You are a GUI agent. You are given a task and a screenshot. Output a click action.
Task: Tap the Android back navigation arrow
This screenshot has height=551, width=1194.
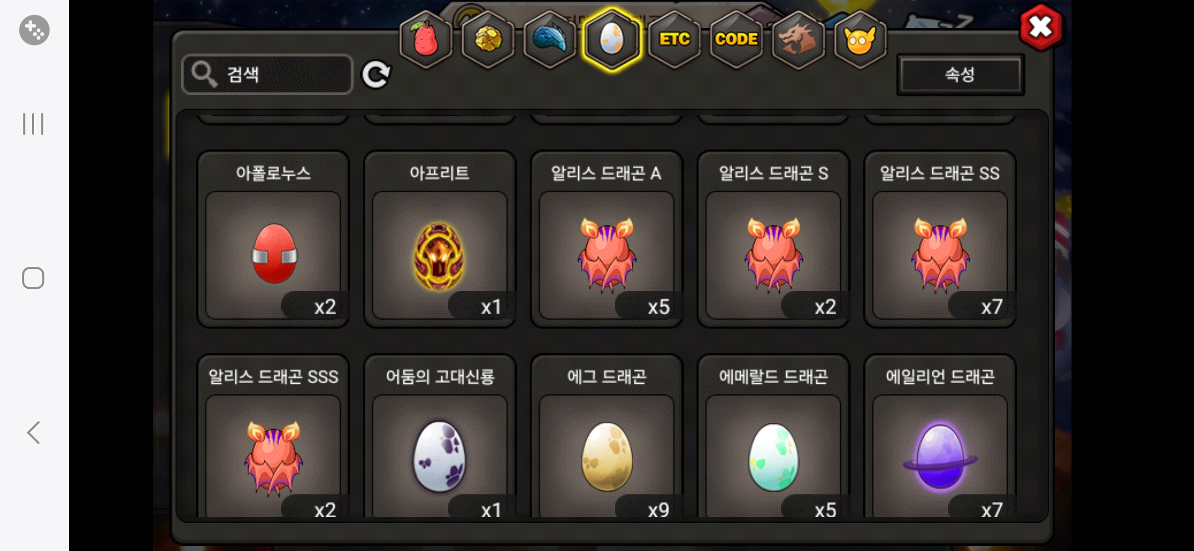pyautogui.click(x=33, y=433)
